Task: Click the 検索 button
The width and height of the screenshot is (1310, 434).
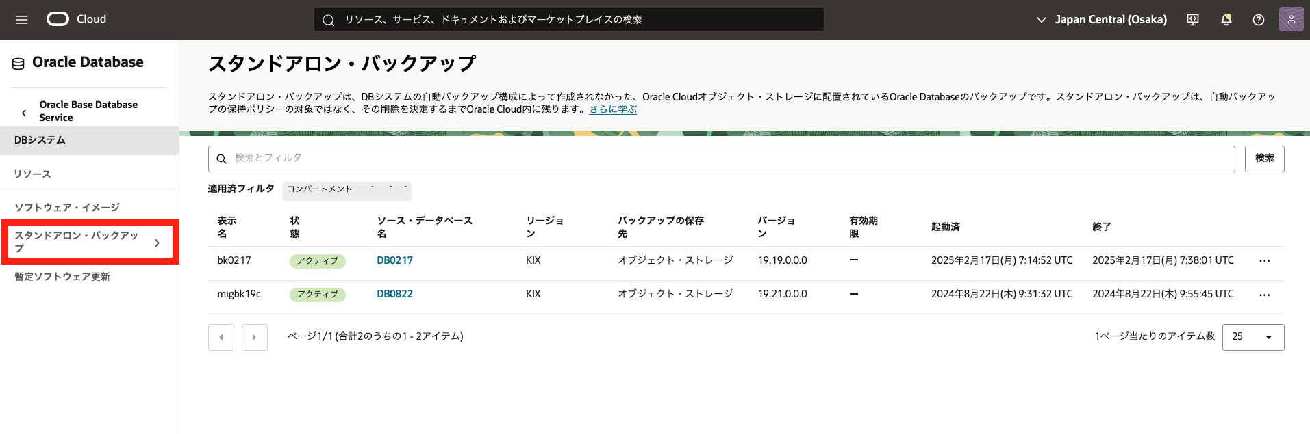Action: tap(1264, 159)
